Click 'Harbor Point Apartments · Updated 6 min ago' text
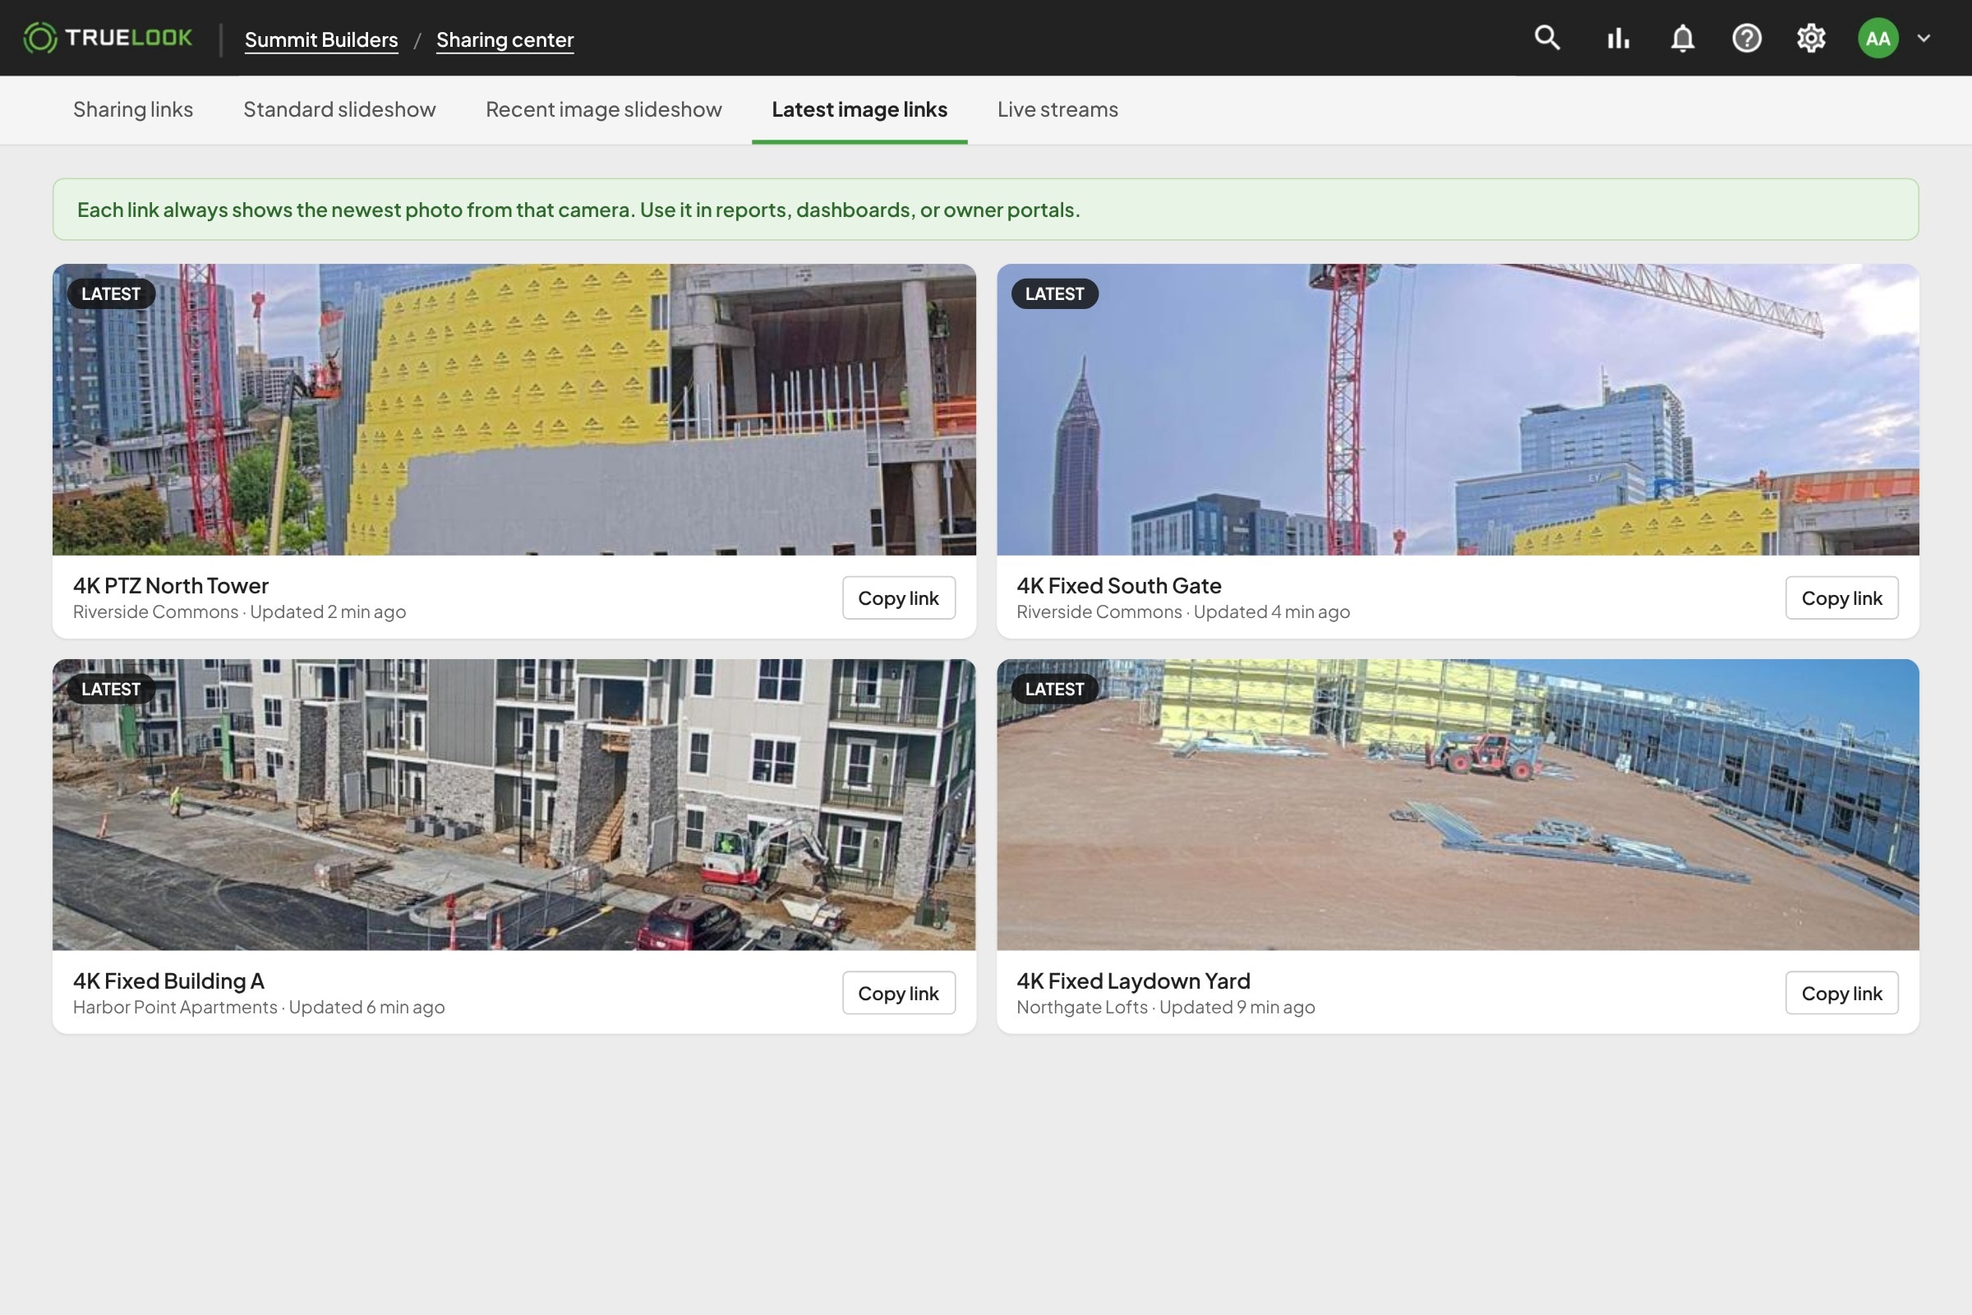 [258, 1006]
